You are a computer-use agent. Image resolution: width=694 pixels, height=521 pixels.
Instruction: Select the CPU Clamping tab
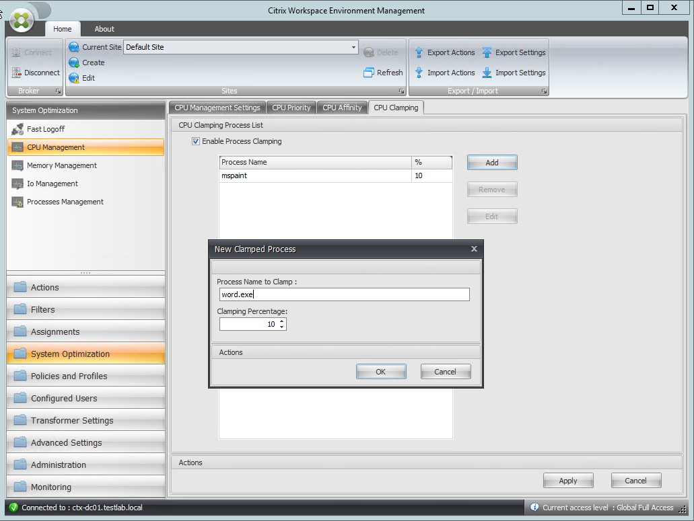coord(396,108)
